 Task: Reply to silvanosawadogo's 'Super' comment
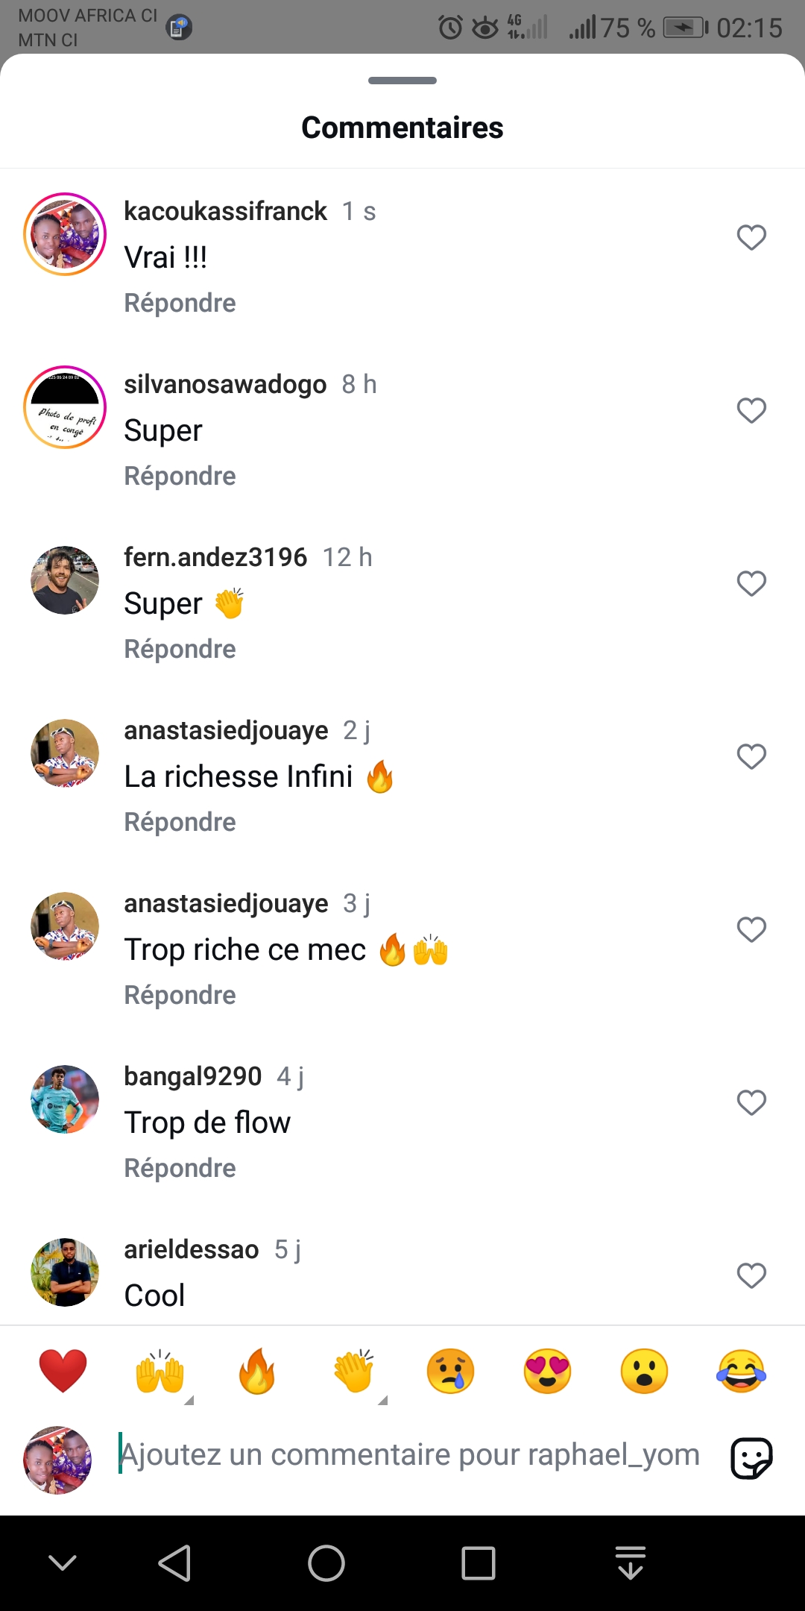tap(180, 476)
